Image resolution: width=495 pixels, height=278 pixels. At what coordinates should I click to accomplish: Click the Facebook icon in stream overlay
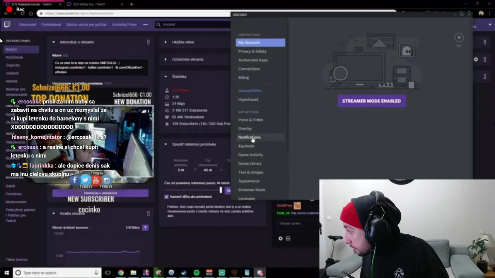(x=75, y=180)
